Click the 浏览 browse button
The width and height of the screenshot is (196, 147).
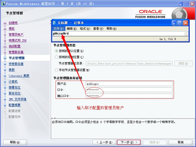(x=183, y=63)
